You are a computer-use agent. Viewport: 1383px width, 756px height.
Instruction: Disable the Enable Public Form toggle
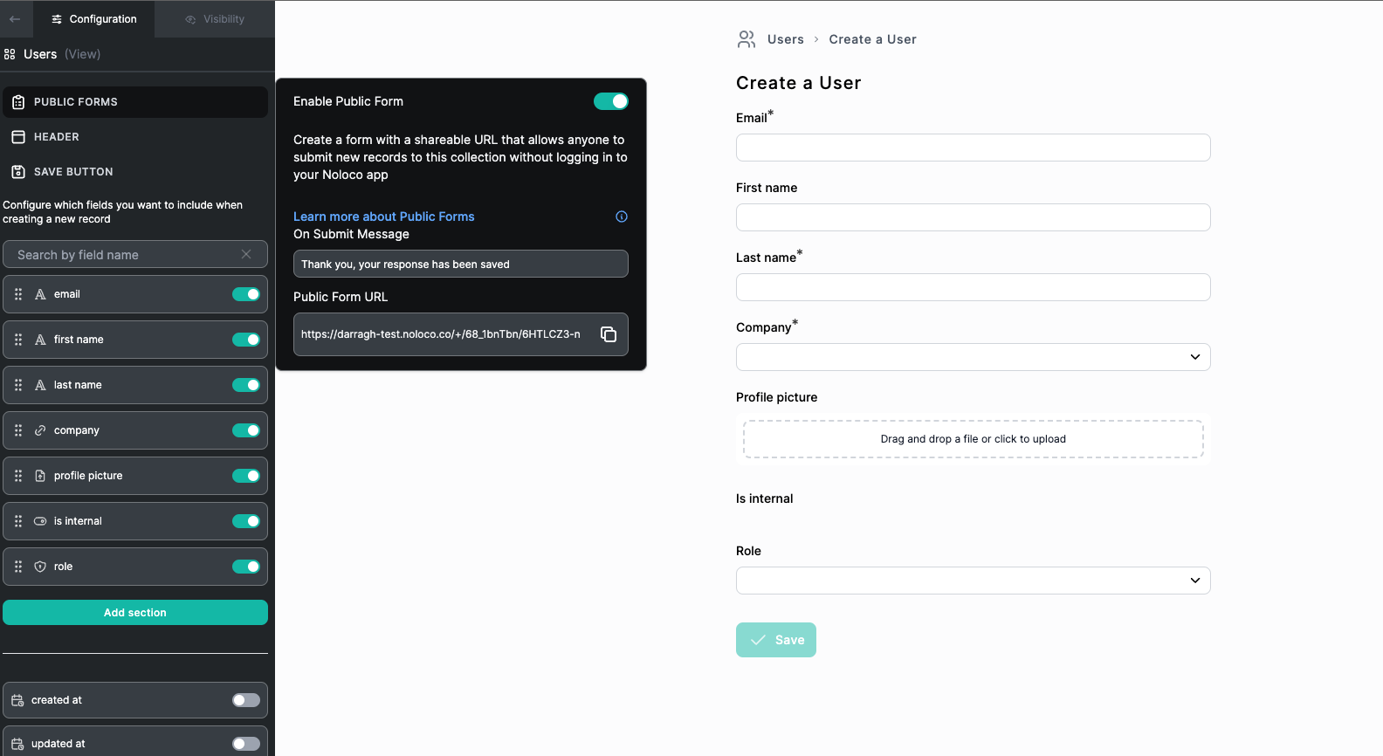click(x=610, y=101)
